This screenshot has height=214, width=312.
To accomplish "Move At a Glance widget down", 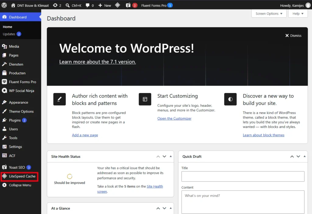I will [164, 208].
